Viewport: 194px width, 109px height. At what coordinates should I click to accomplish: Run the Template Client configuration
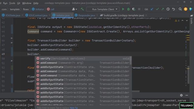(x=123, y=9)
